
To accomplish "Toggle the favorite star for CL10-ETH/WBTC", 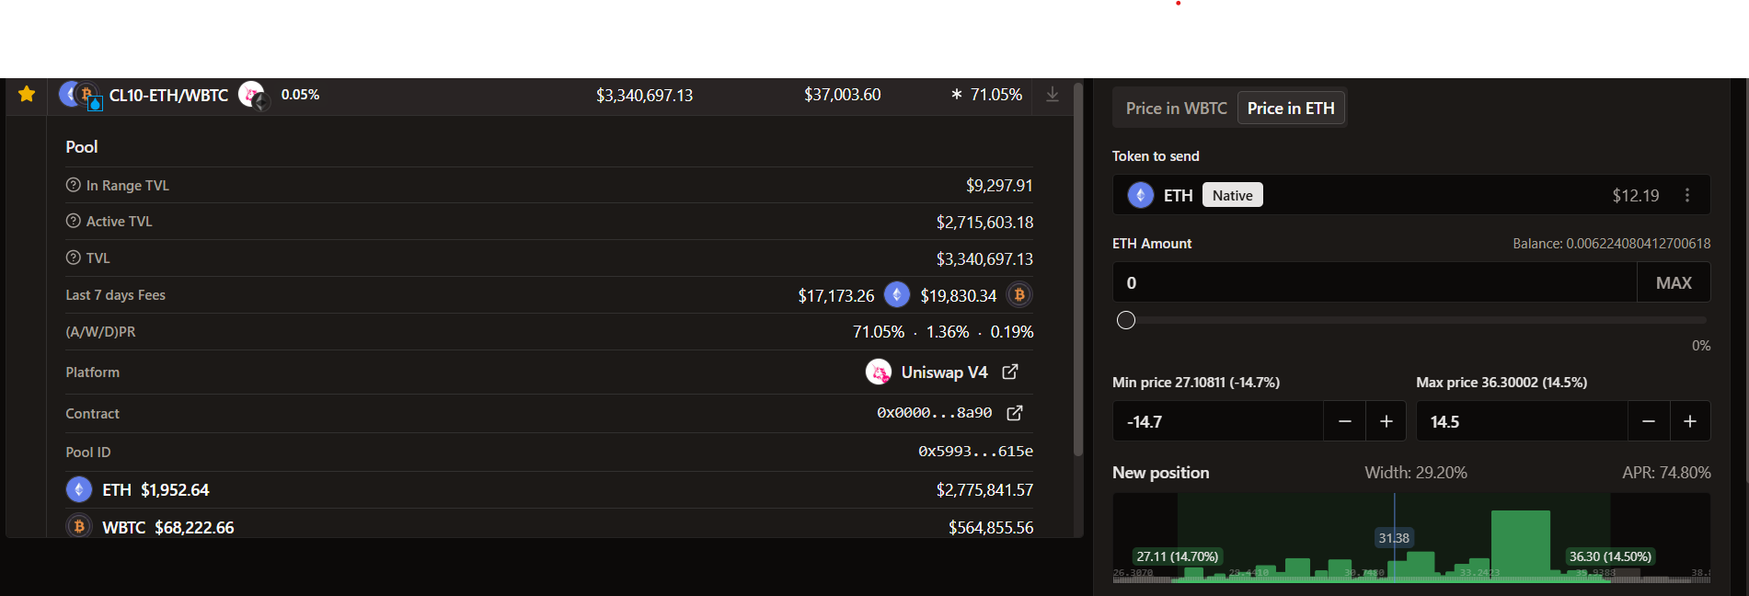I will (27, 94).
